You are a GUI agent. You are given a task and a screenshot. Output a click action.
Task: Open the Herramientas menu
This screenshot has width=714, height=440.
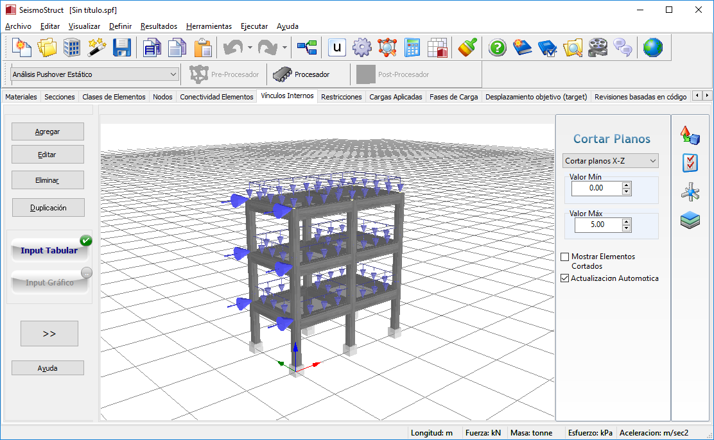pos(209,26)
